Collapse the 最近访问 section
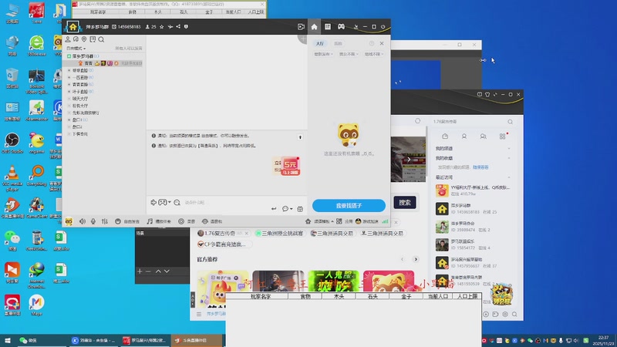Image resolution: width=617 pixels, height=347 pixels. pyautogui.click(x=509, y=177)
